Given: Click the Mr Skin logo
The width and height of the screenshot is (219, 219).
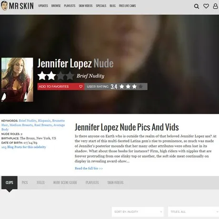Looking at the screenshot, I should coord(17,6).
